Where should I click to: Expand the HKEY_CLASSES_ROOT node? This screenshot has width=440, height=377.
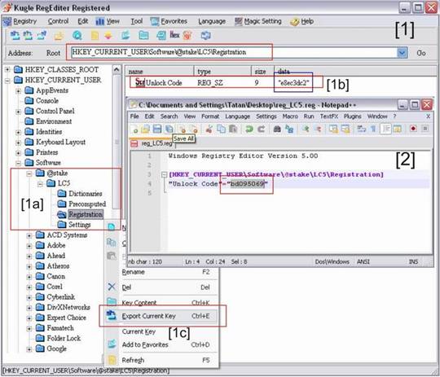(7, 69)
